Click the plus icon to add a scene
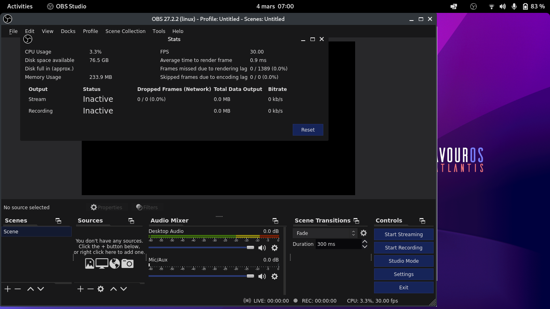This screenshot has height=309, width=550. click(x=7, y=288)
